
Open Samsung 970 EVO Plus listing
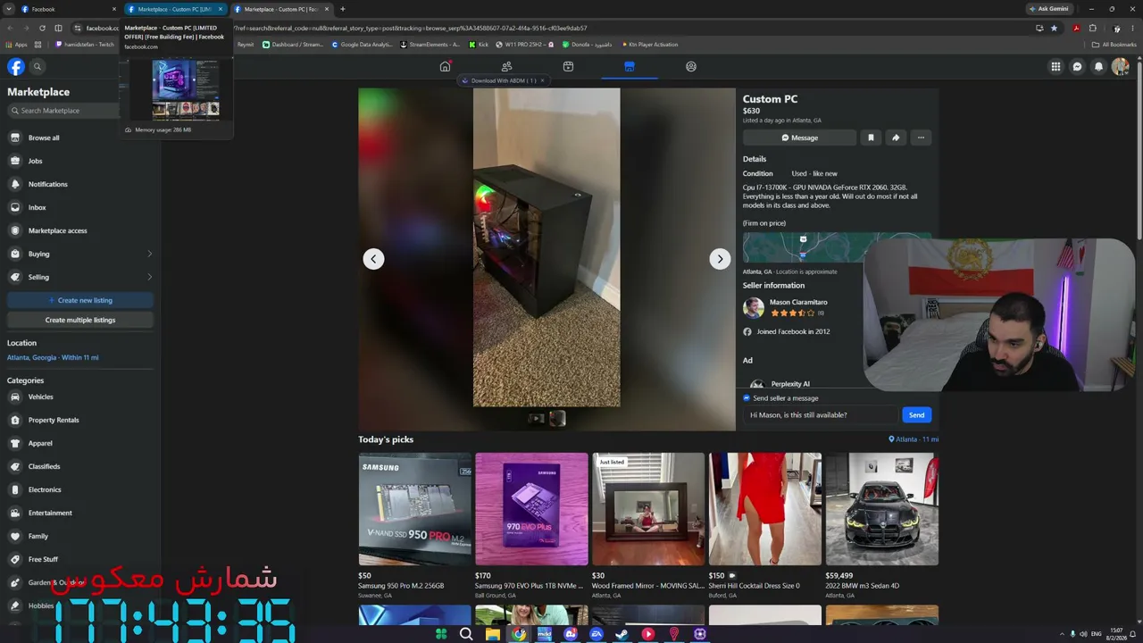pos(531,526)
